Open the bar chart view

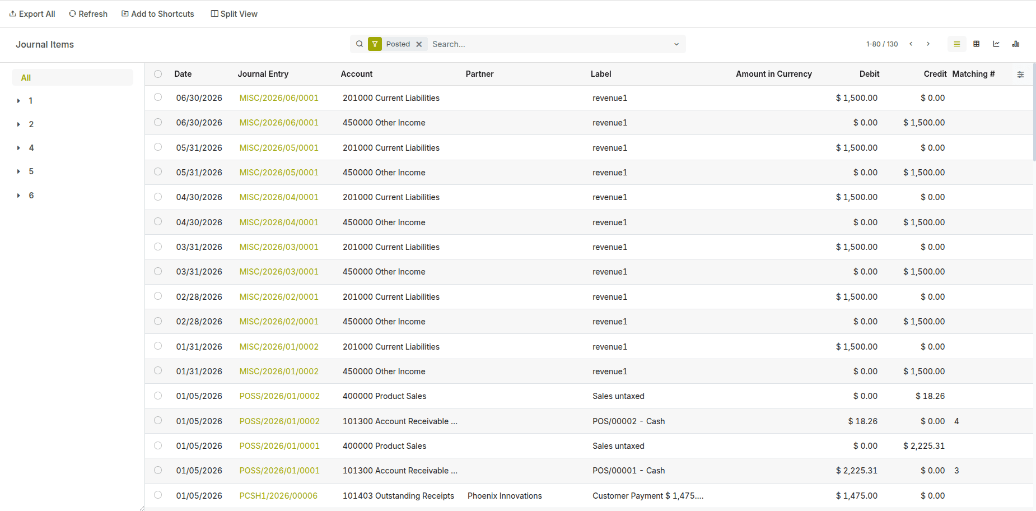[x=1015, y=44]
